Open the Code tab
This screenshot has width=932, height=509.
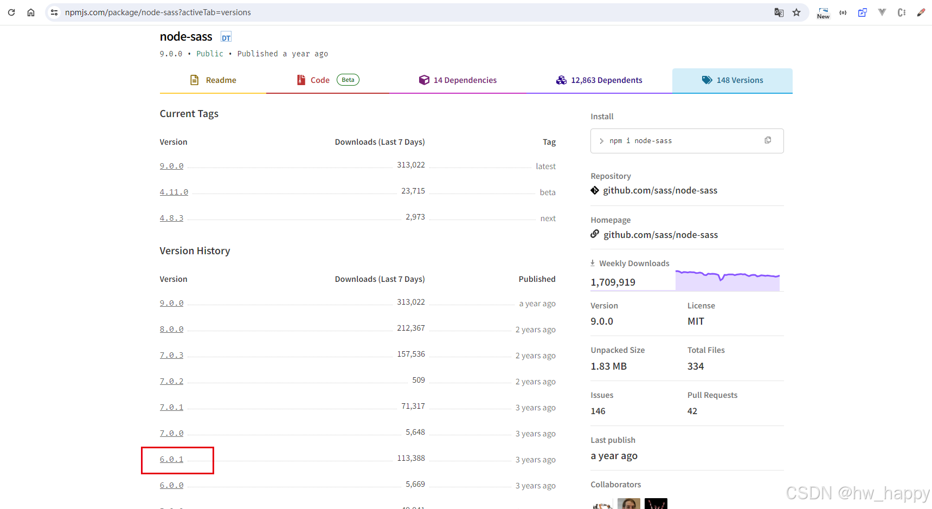[x=328, y=80]
